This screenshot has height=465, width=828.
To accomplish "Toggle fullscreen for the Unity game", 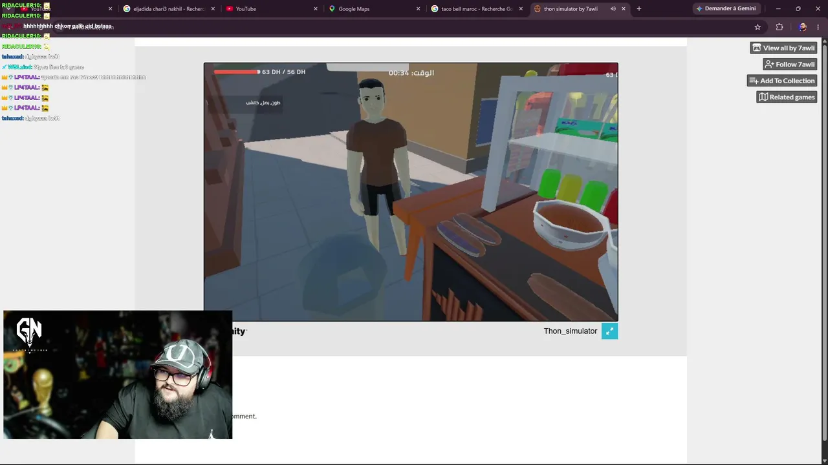I will [x=609, y=331].
